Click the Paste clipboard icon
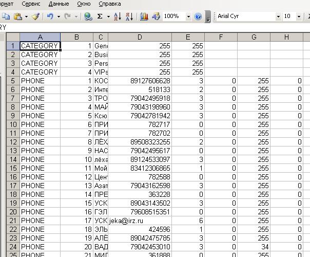 point(18,16)
